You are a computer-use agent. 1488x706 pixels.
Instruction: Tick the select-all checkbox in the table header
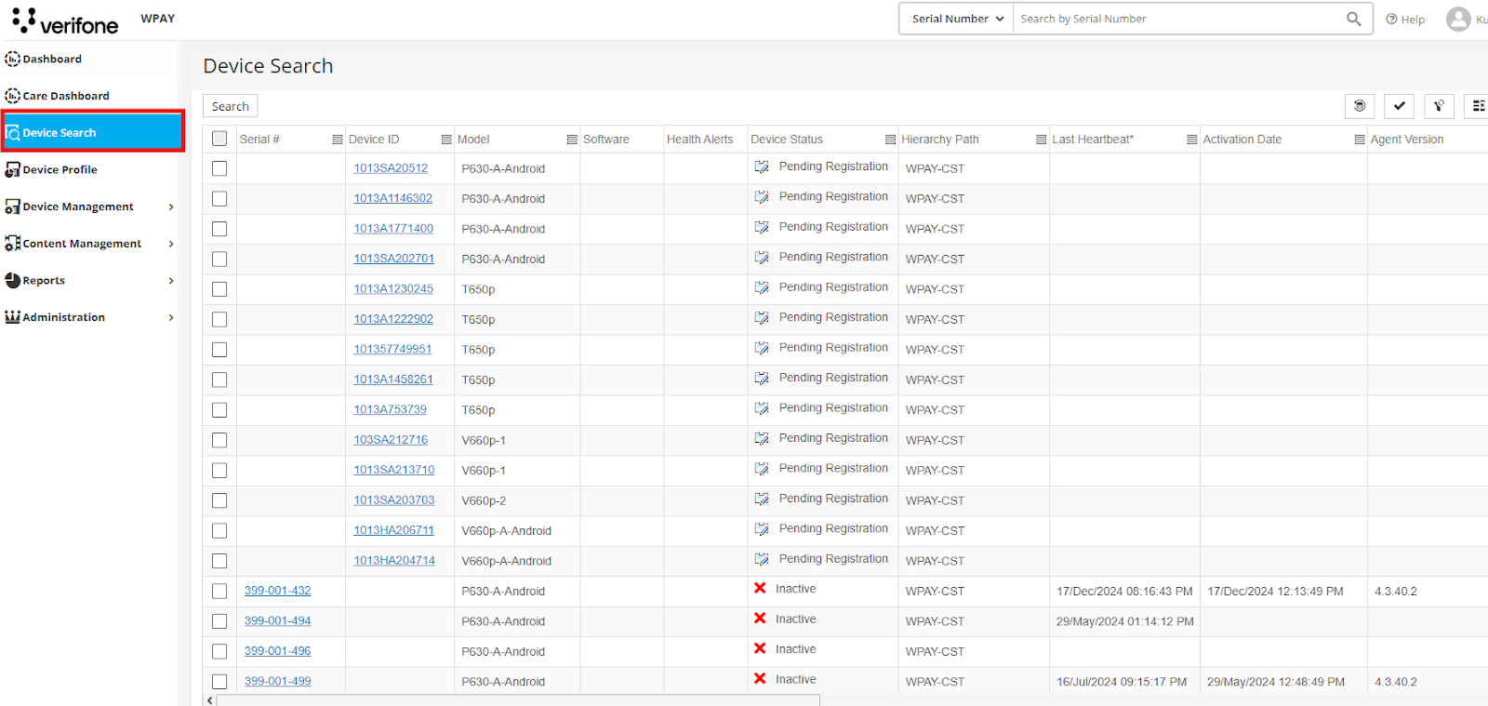[219, 139]
